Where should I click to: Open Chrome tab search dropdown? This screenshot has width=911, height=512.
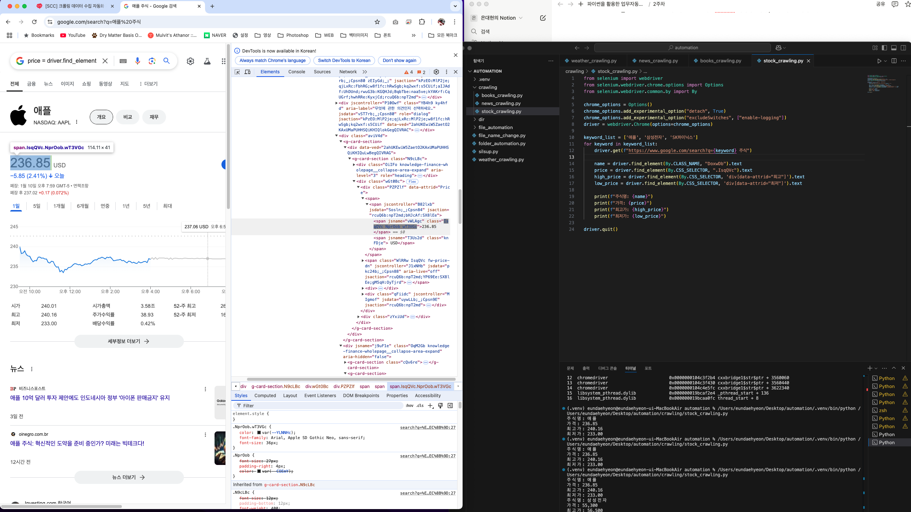click(x=455, y=6)
